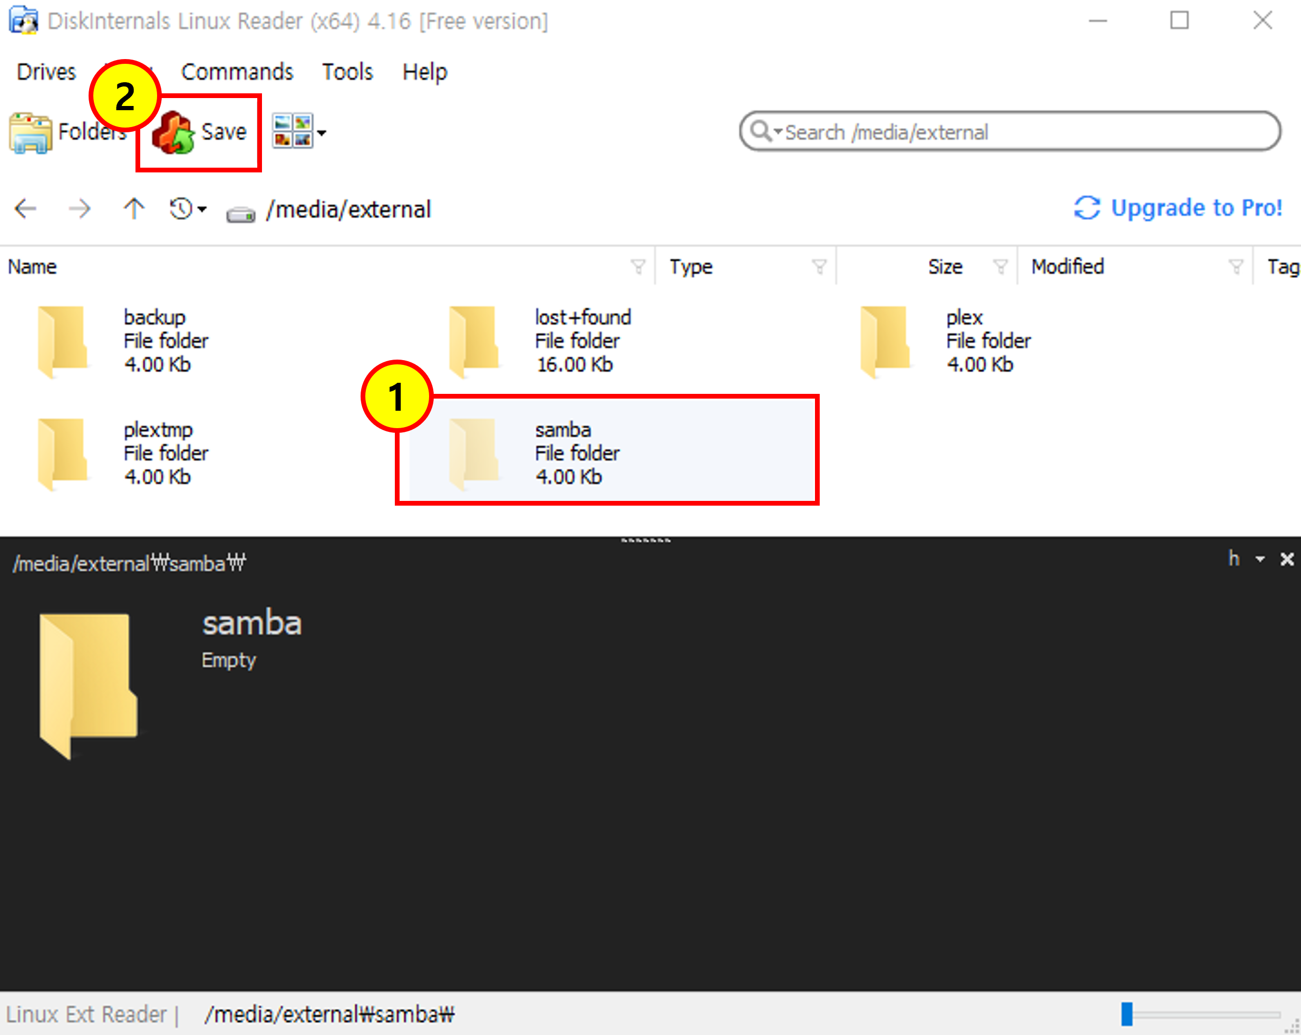Image resolution: width=1301 pixels, height=1035 pixels.
Task: Open the Commands menu
Action: [x=237, y=72]
